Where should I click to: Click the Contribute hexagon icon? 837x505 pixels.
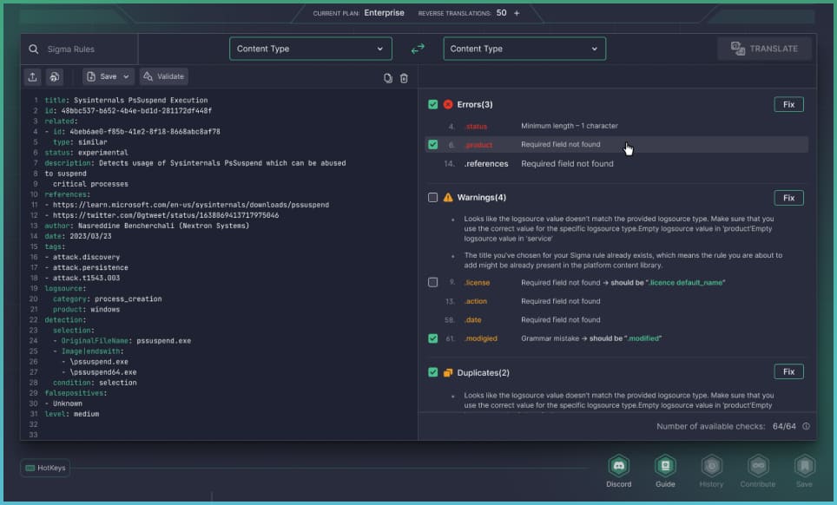[758, 466]
